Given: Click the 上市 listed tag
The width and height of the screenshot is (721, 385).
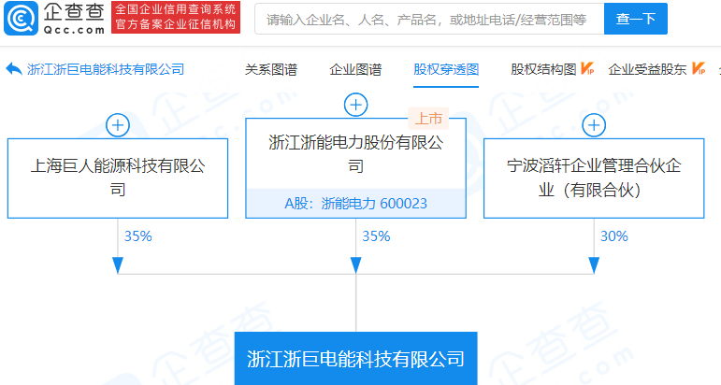Looking at the screenshot, I should click(x=428, y=119).
